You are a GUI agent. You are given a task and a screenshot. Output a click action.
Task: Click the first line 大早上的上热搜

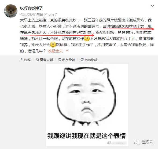coord(33,20)
